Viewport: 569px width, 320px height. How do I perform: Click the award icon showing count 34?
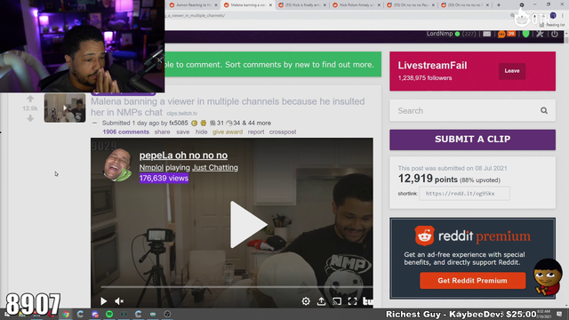(x=229, y=123)
